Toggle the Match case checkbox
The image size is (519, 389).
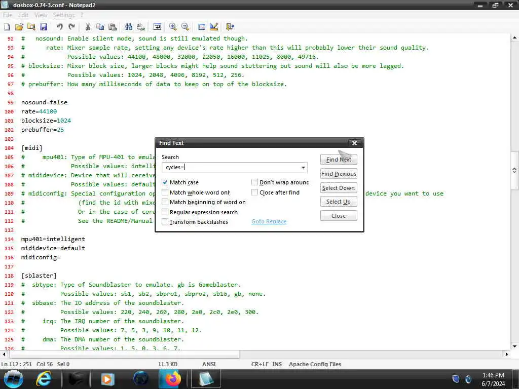pyautogui.click(x=165, y=182)
